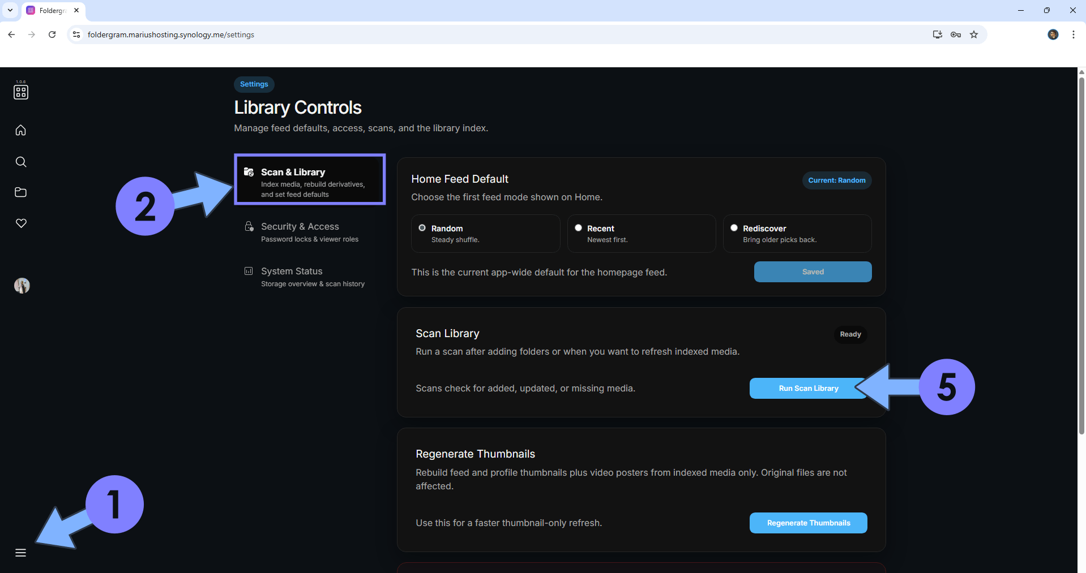Click the page vertical scrollbar
The height and width of the screenshot is (573, 1086).
click(1081, 255)
